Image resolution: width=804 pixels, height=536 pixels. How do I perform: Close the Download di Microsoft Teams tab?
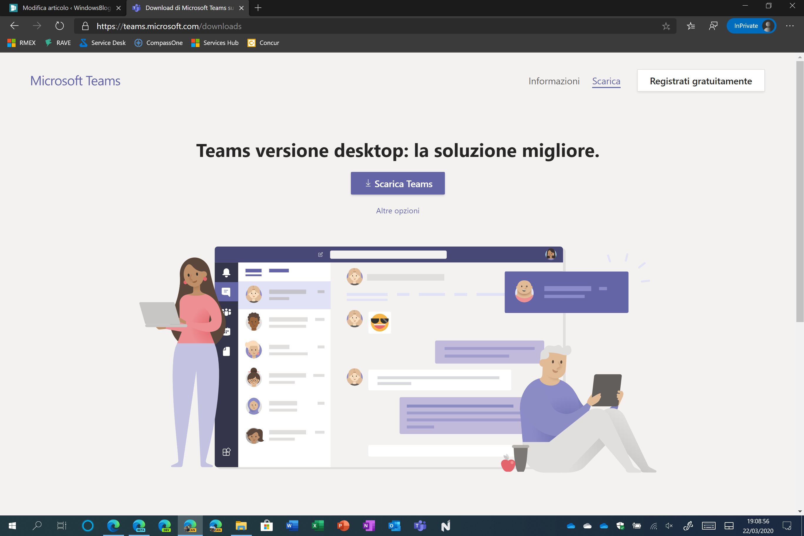pyautogui.click(x=241, y=8)
